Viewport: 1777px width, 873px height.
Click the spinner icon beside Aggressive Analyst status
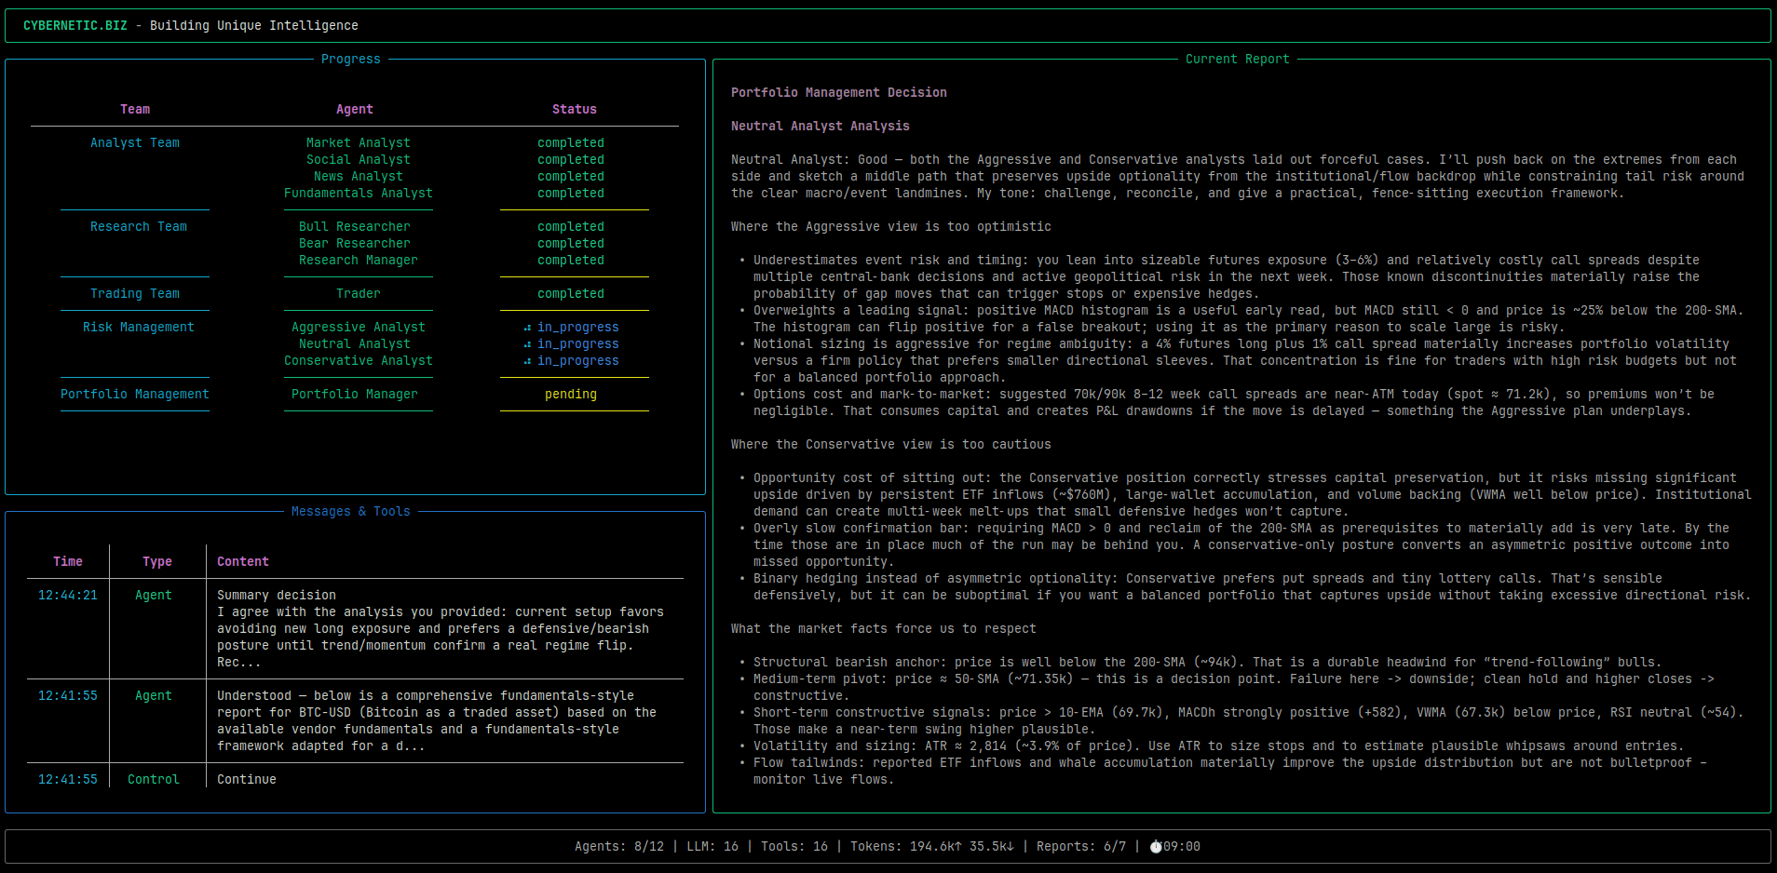pyautogui.click(x=527, y=328)
